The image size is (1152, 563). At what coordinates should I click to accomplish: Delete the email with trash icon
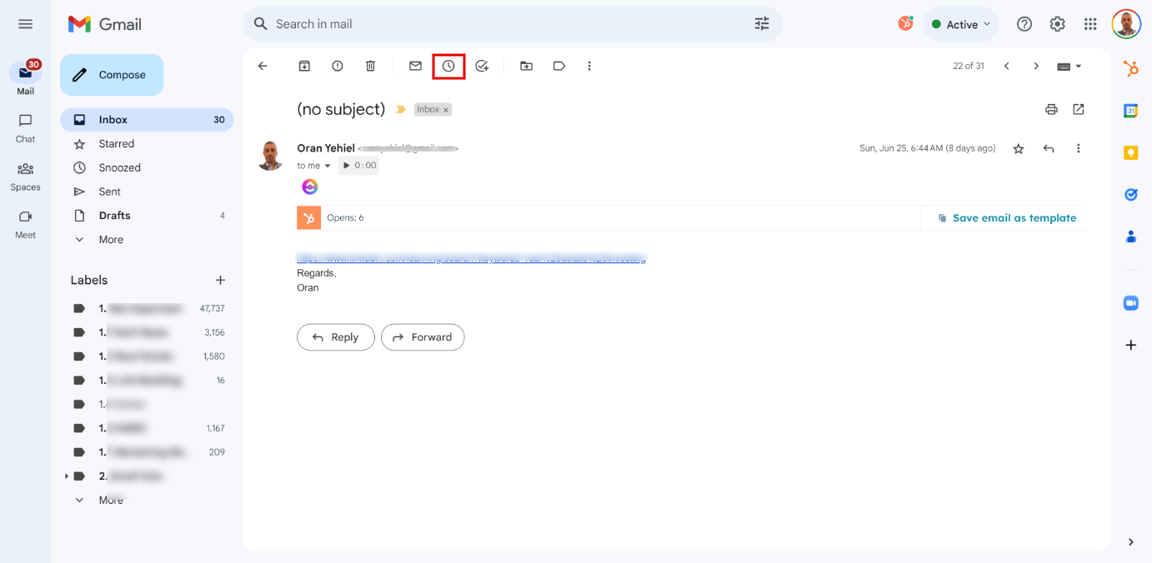point(371,66)
